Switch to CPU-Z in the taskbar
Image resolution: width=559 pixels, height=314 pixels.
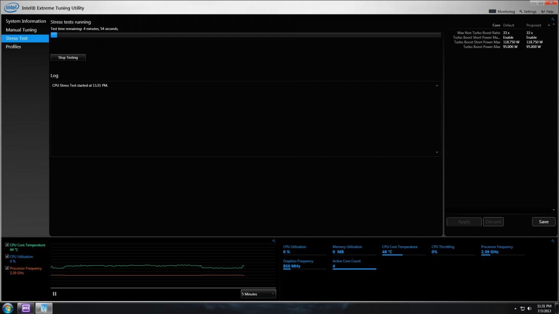pyautogui.click(x=26, y=308)
